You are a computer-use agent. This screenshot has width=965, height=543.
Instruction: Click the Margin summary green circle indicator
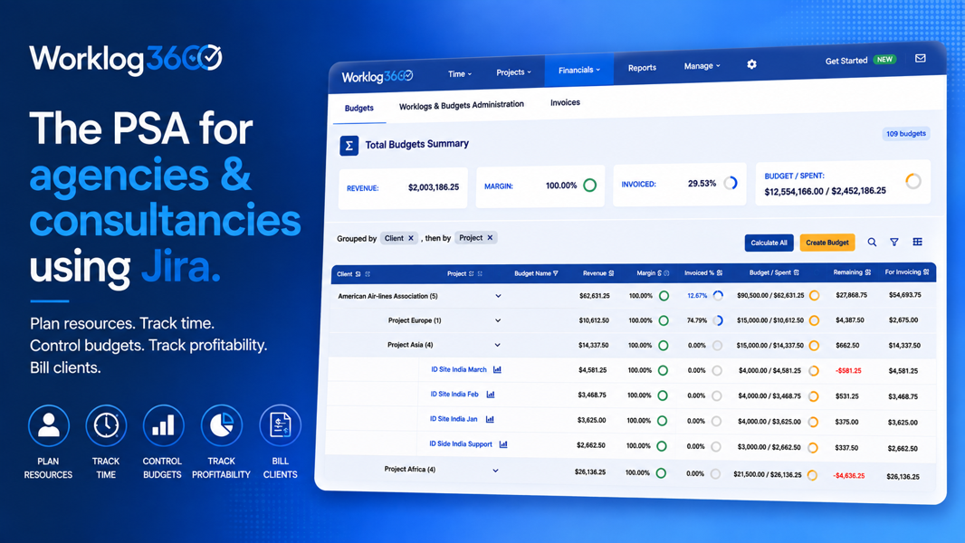[589, 186]
